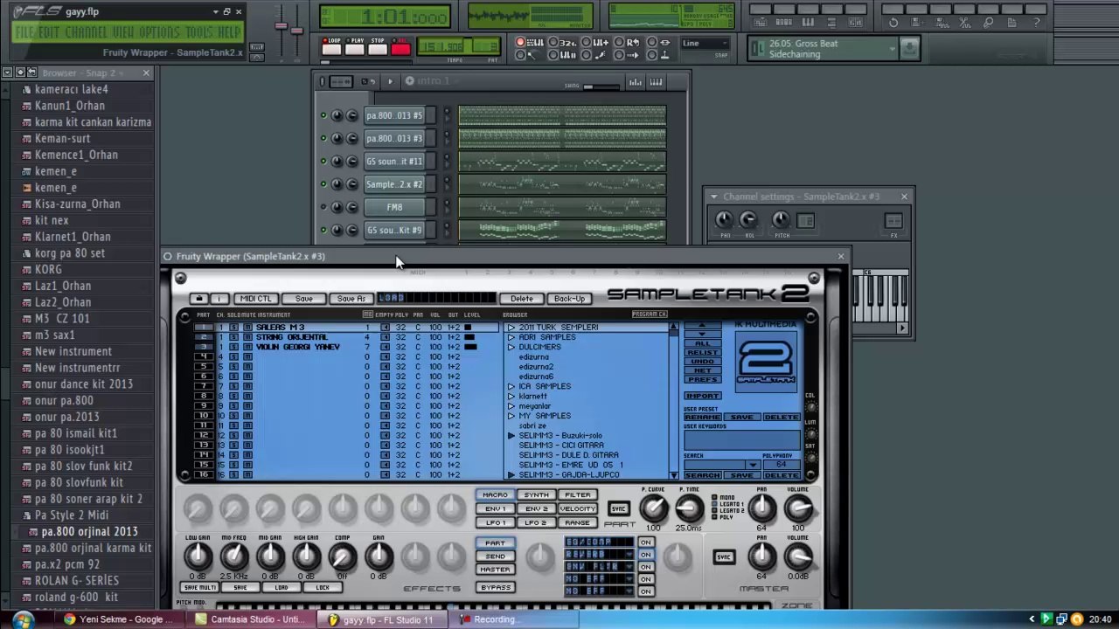This screenshot has width=1119, height=629.
Task: Open Kanun1_Orhan in the browser
Action: [x=69, y=106]
